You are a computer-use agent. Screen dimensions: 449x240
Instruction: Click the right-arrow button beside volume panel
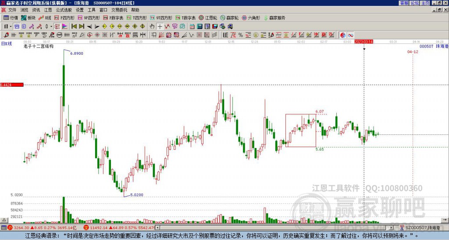coord(445,220)
